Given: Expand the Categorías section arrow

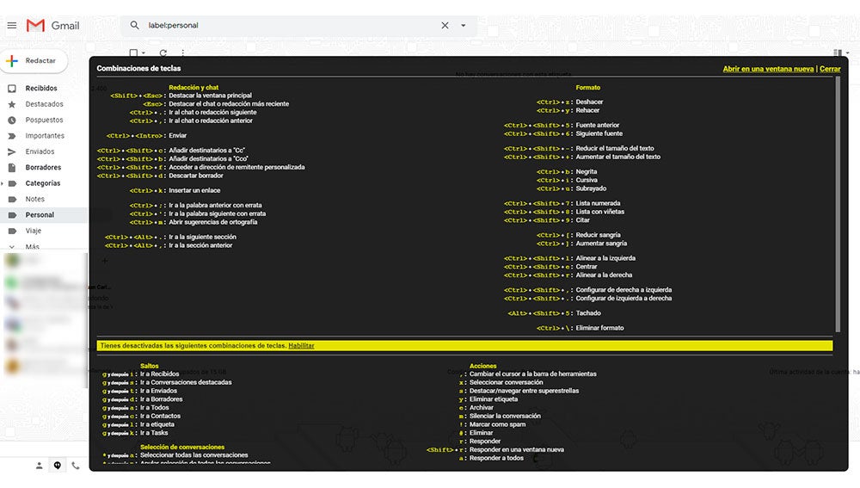Looking at the screenshot, I should 3,183.
